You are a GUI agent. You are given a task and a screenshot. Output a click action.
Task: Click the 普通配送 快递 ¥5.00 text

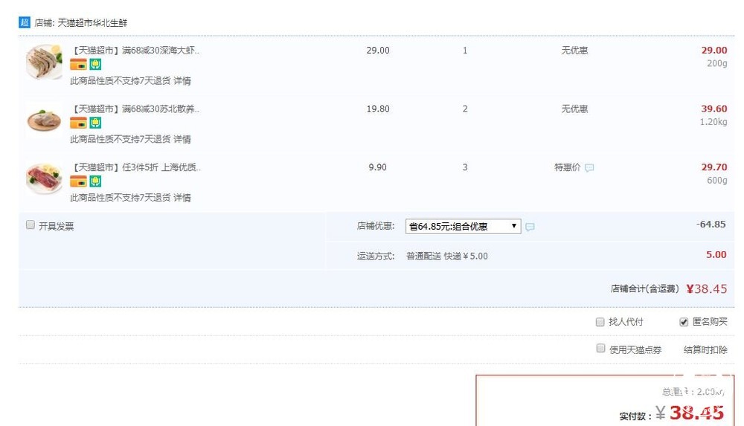click(x=447, y=256)
